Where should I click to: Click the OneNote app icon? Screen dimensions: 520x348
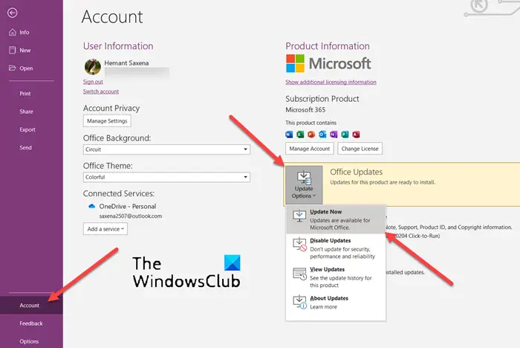pos(334,135)
